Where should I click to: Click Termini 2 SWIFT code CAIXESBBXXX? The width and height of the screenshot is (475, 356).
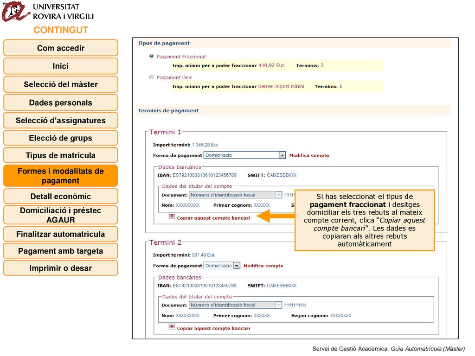point(282,286)
